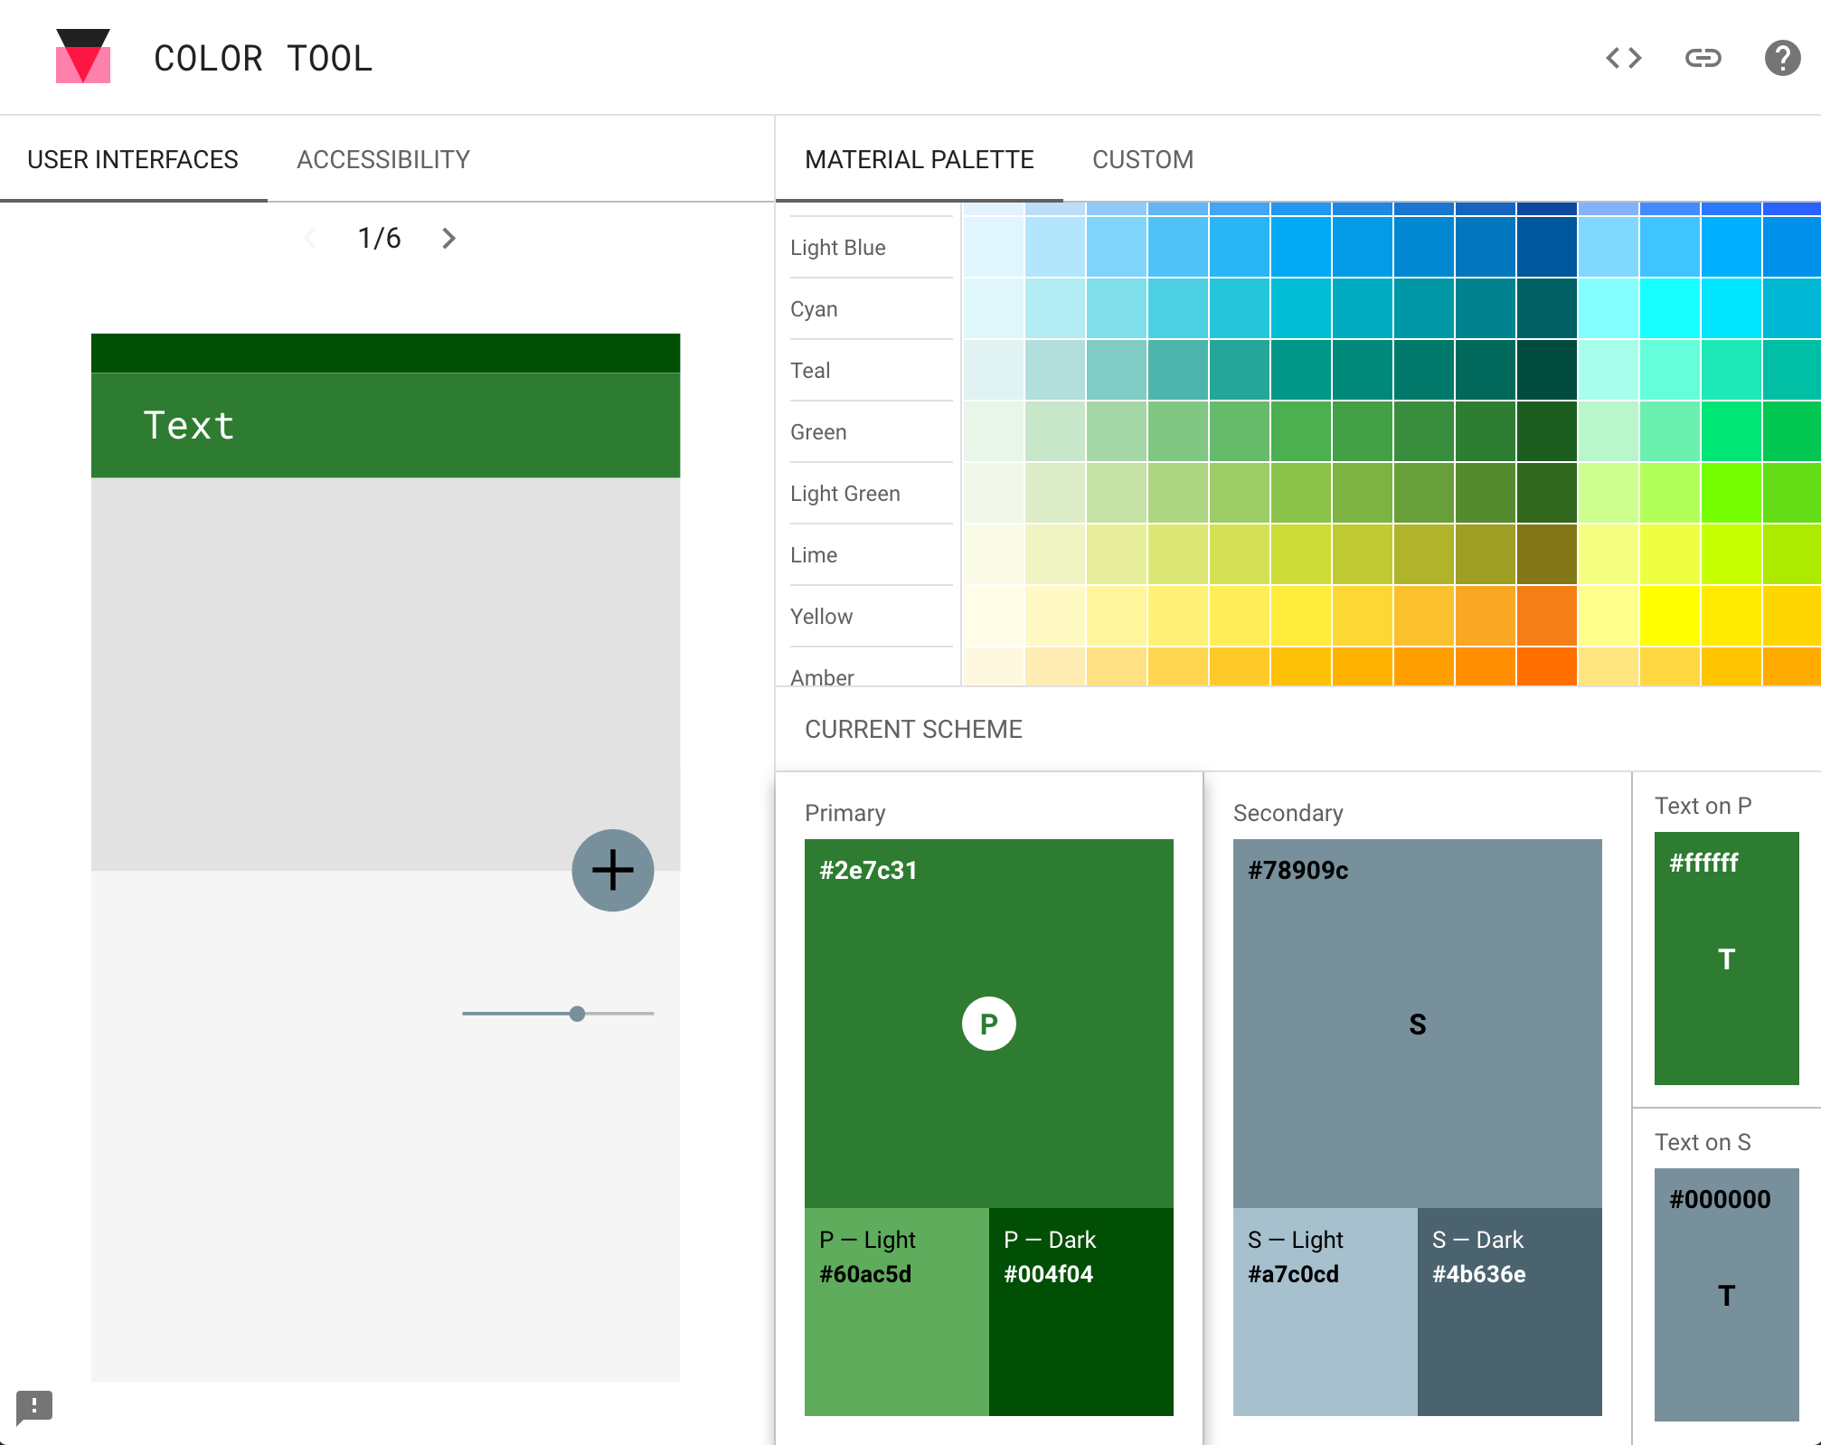The width and height of the screenshot is (1821, 1445).
Task: Select the Amber palette category
Action: pyautogui.click(x=821, y=677)
